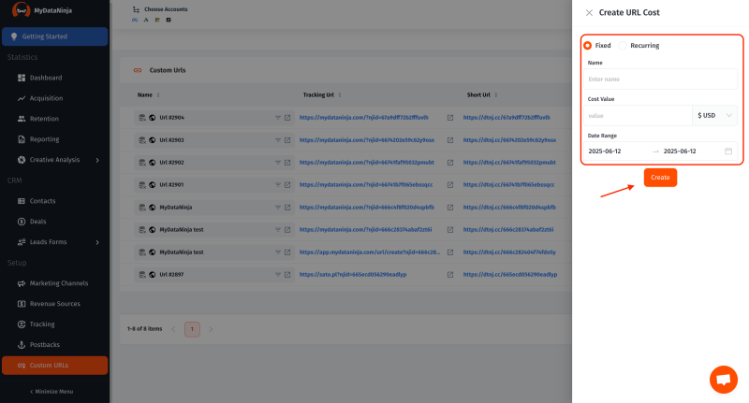This screenshot has width=749, height=403.
Task: Click the open-link icon in Url #2904 name cell
Action: coord(287,117)
